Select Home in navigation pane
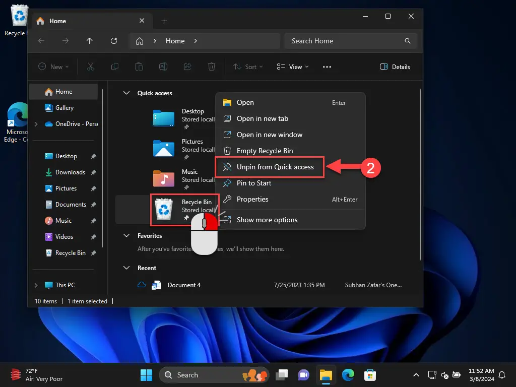516x387 pixels. (x=63, y=92)
